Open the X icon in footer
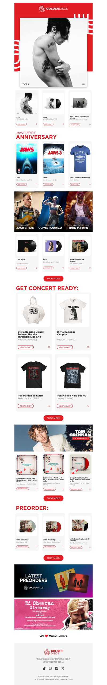The image size is (107, 685). pyautogui.click(x=63, y=668)
